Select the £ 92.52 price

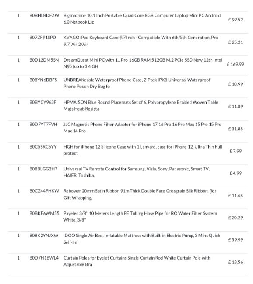tap(235, 20)
